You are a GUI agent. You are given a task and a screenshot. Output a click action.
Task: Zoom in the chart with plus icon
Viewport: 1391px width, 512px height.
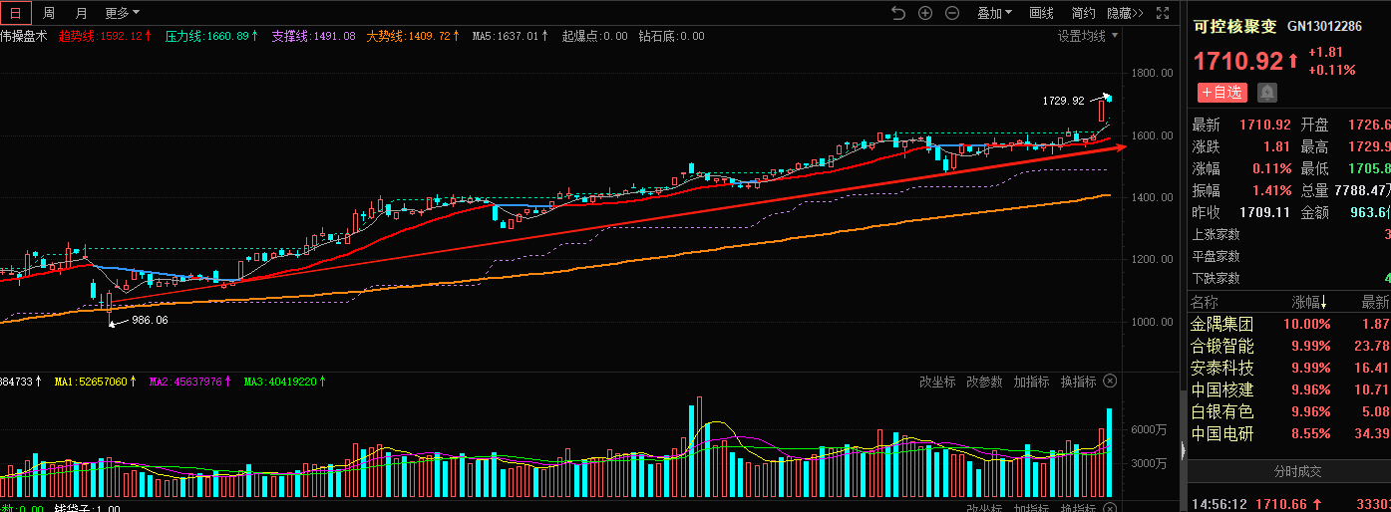pyautogui.click(x=925, y=13)
